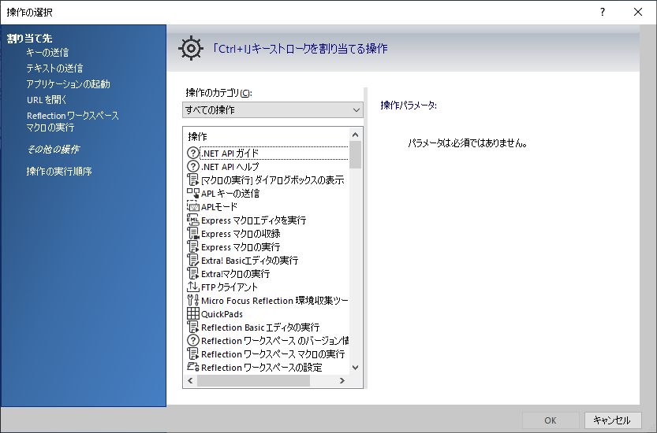Screen dimensions: 657x433
Task: Choose Reflection ワークスペース マクロの実行 in sidebar
Action: pyautogui.click(x=73, y=121)
